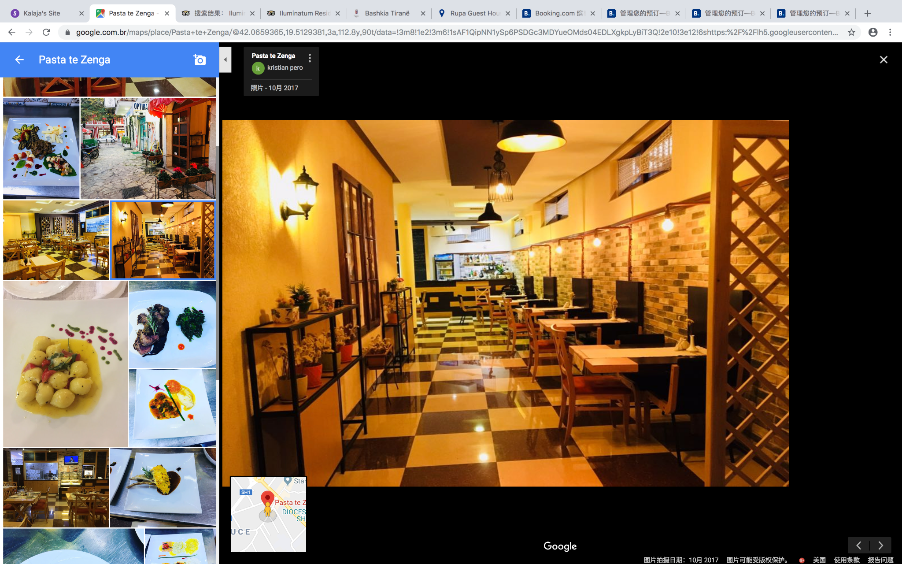The image size is (902, 564).
Task: Select the street entrance OPTIMA thumbnail
Action: point(148,148)
